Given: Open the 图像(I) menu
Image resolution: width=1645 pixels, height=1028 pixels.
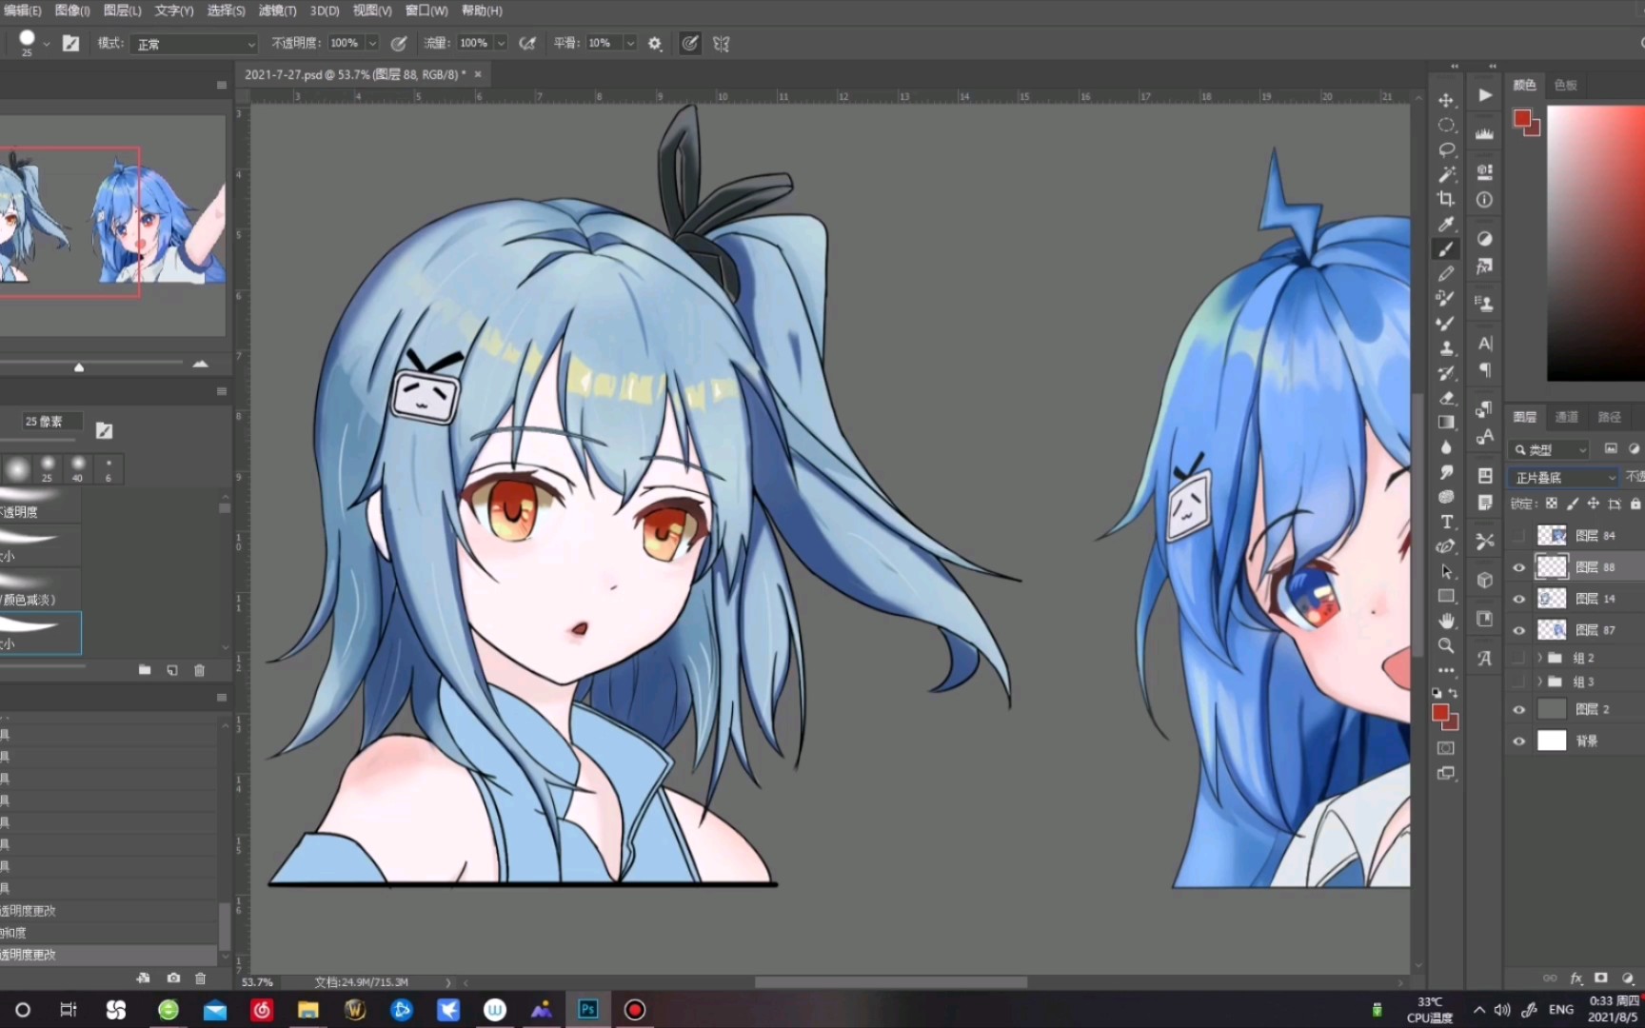Looking at the screenshot, I should click(x=72, y=10).
